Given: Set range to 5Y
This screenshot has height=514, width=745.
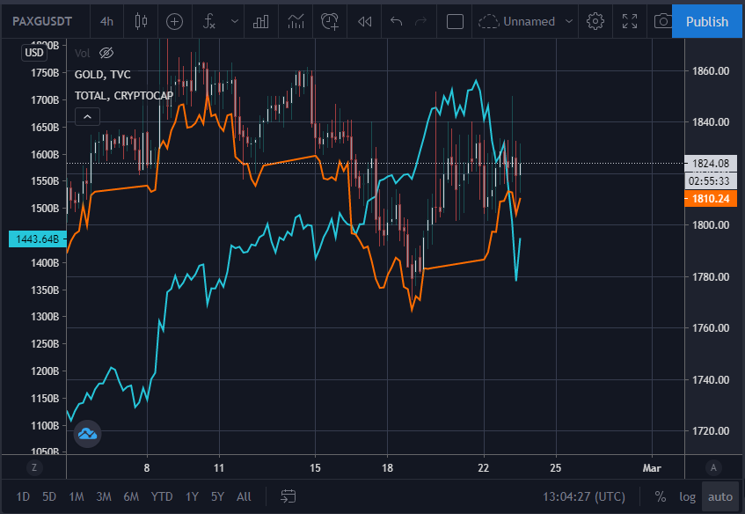Looking at the screenshot, I should pyautogui.click(x=217, y=497).
